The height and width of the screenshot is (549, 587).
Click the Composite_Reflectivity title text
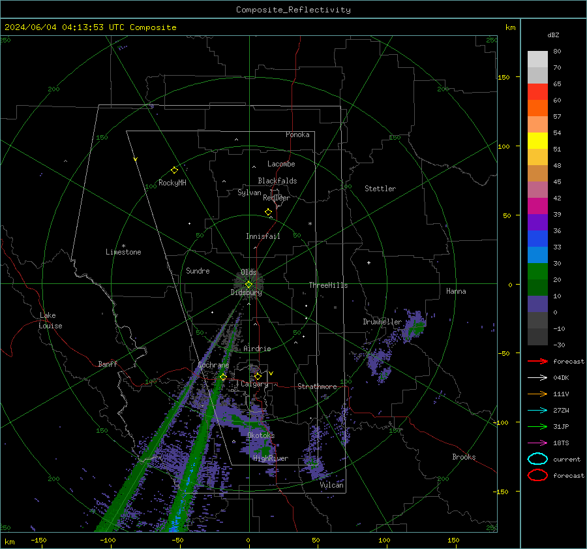click(293, 10)
